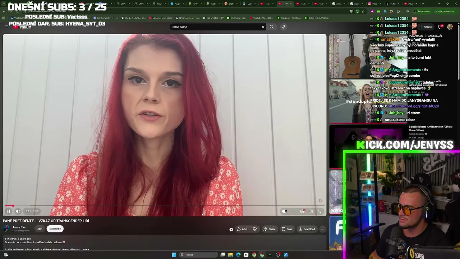
Task: Switch the player to theater mode
Action: click(x=311, y=211)
